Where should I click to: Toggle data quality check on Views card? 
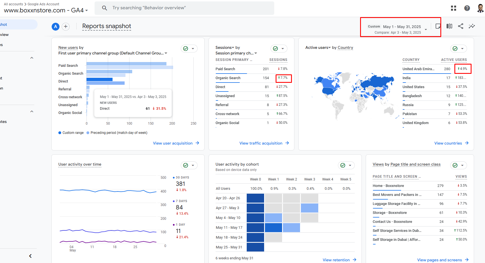coord(455,165)
